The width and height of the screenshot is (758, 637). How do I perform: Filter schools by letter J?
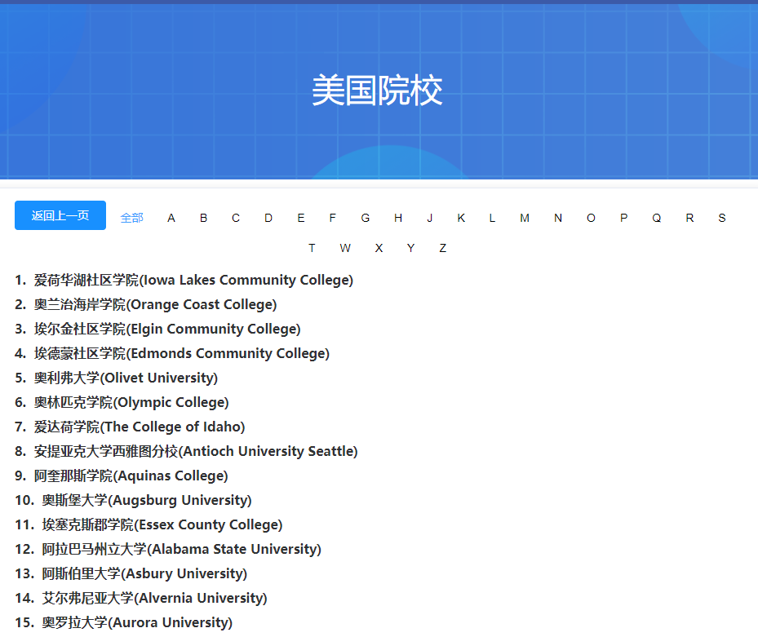pyautogui.click(x=430, y=218)
